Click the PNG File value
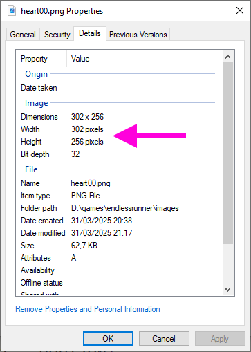 86,196
